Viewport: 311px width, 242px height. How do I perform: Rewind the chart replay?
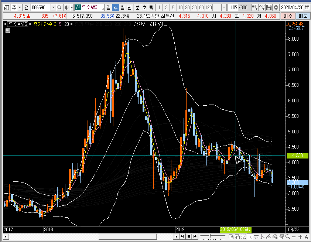click(x=182, y=236)
